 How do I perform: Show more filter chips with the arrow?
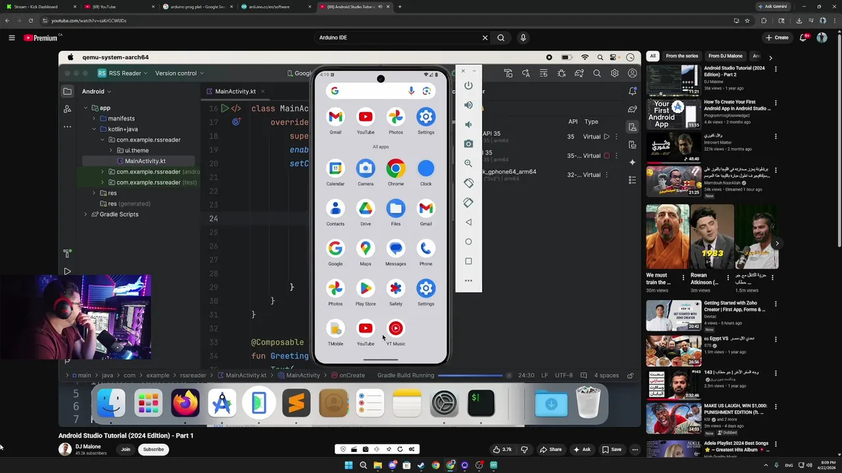point(770,57)
